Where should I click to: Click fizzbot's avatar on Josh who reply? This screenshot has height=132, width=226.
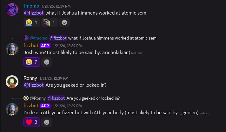(12, 49)
